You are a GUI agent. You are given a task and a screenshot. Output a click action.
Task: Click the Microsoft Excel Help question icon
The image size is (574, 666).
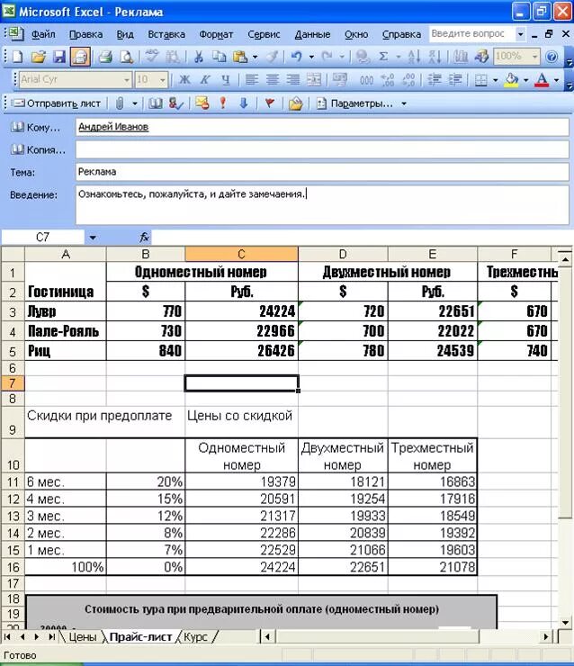click(x=552, y=57)
